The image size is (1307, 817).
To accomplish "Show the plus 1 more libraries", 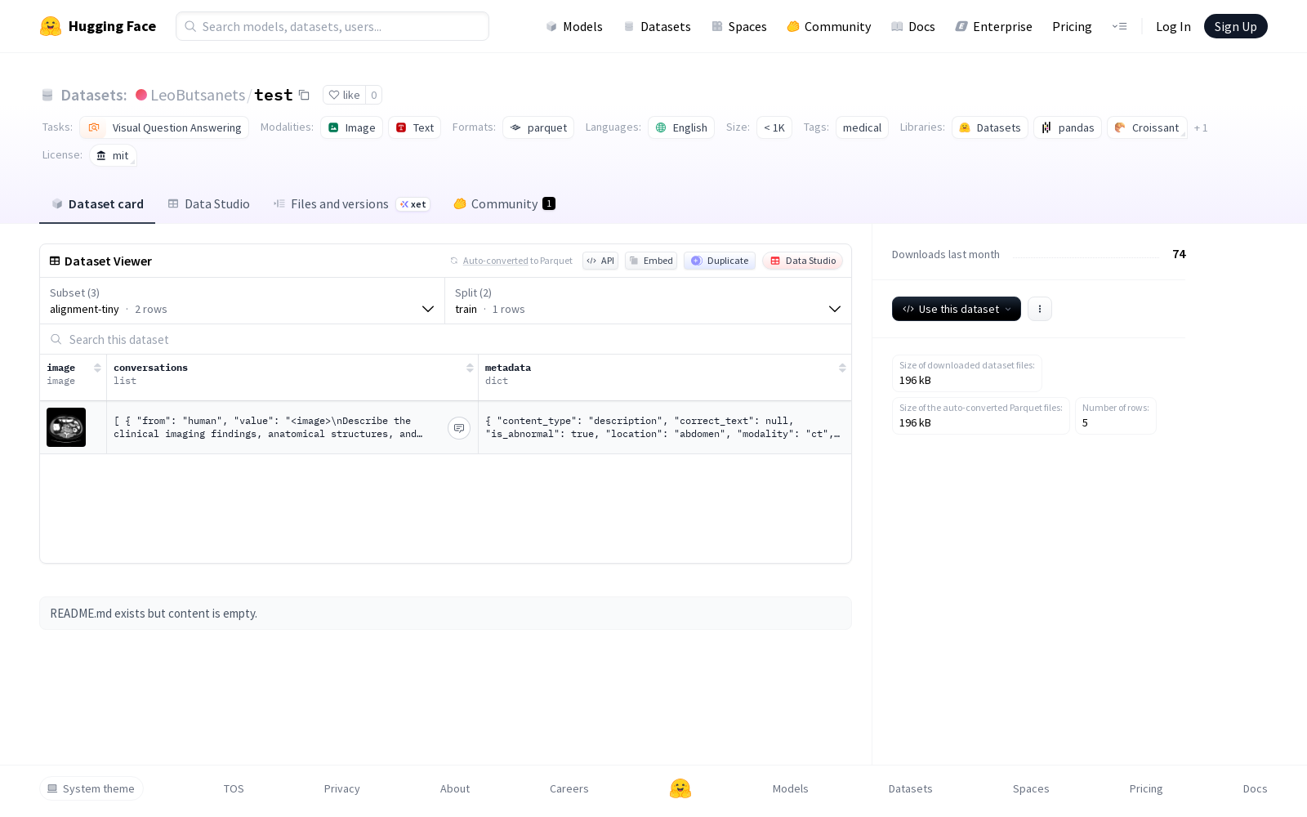I will [x=1201, y=127].
